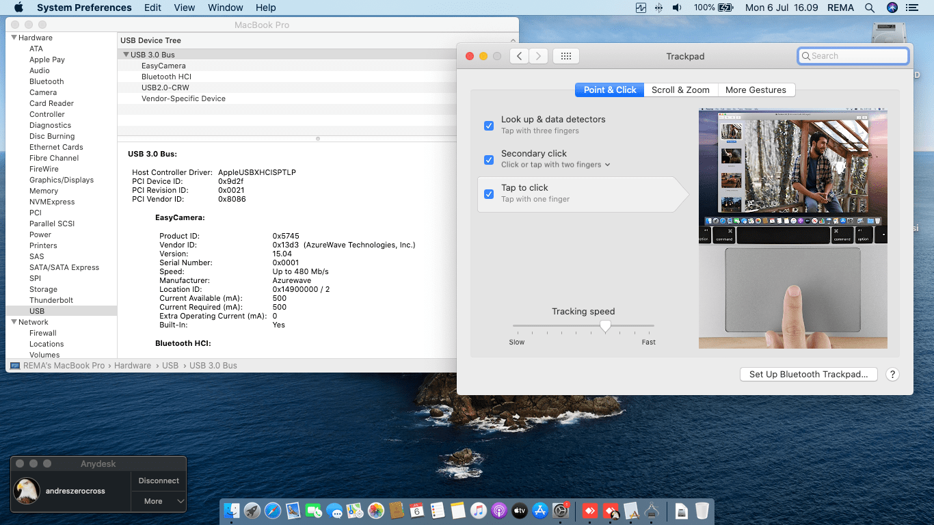Open Music app in the dock
This screenshot has height=525, width=934.
click(479, 511)
